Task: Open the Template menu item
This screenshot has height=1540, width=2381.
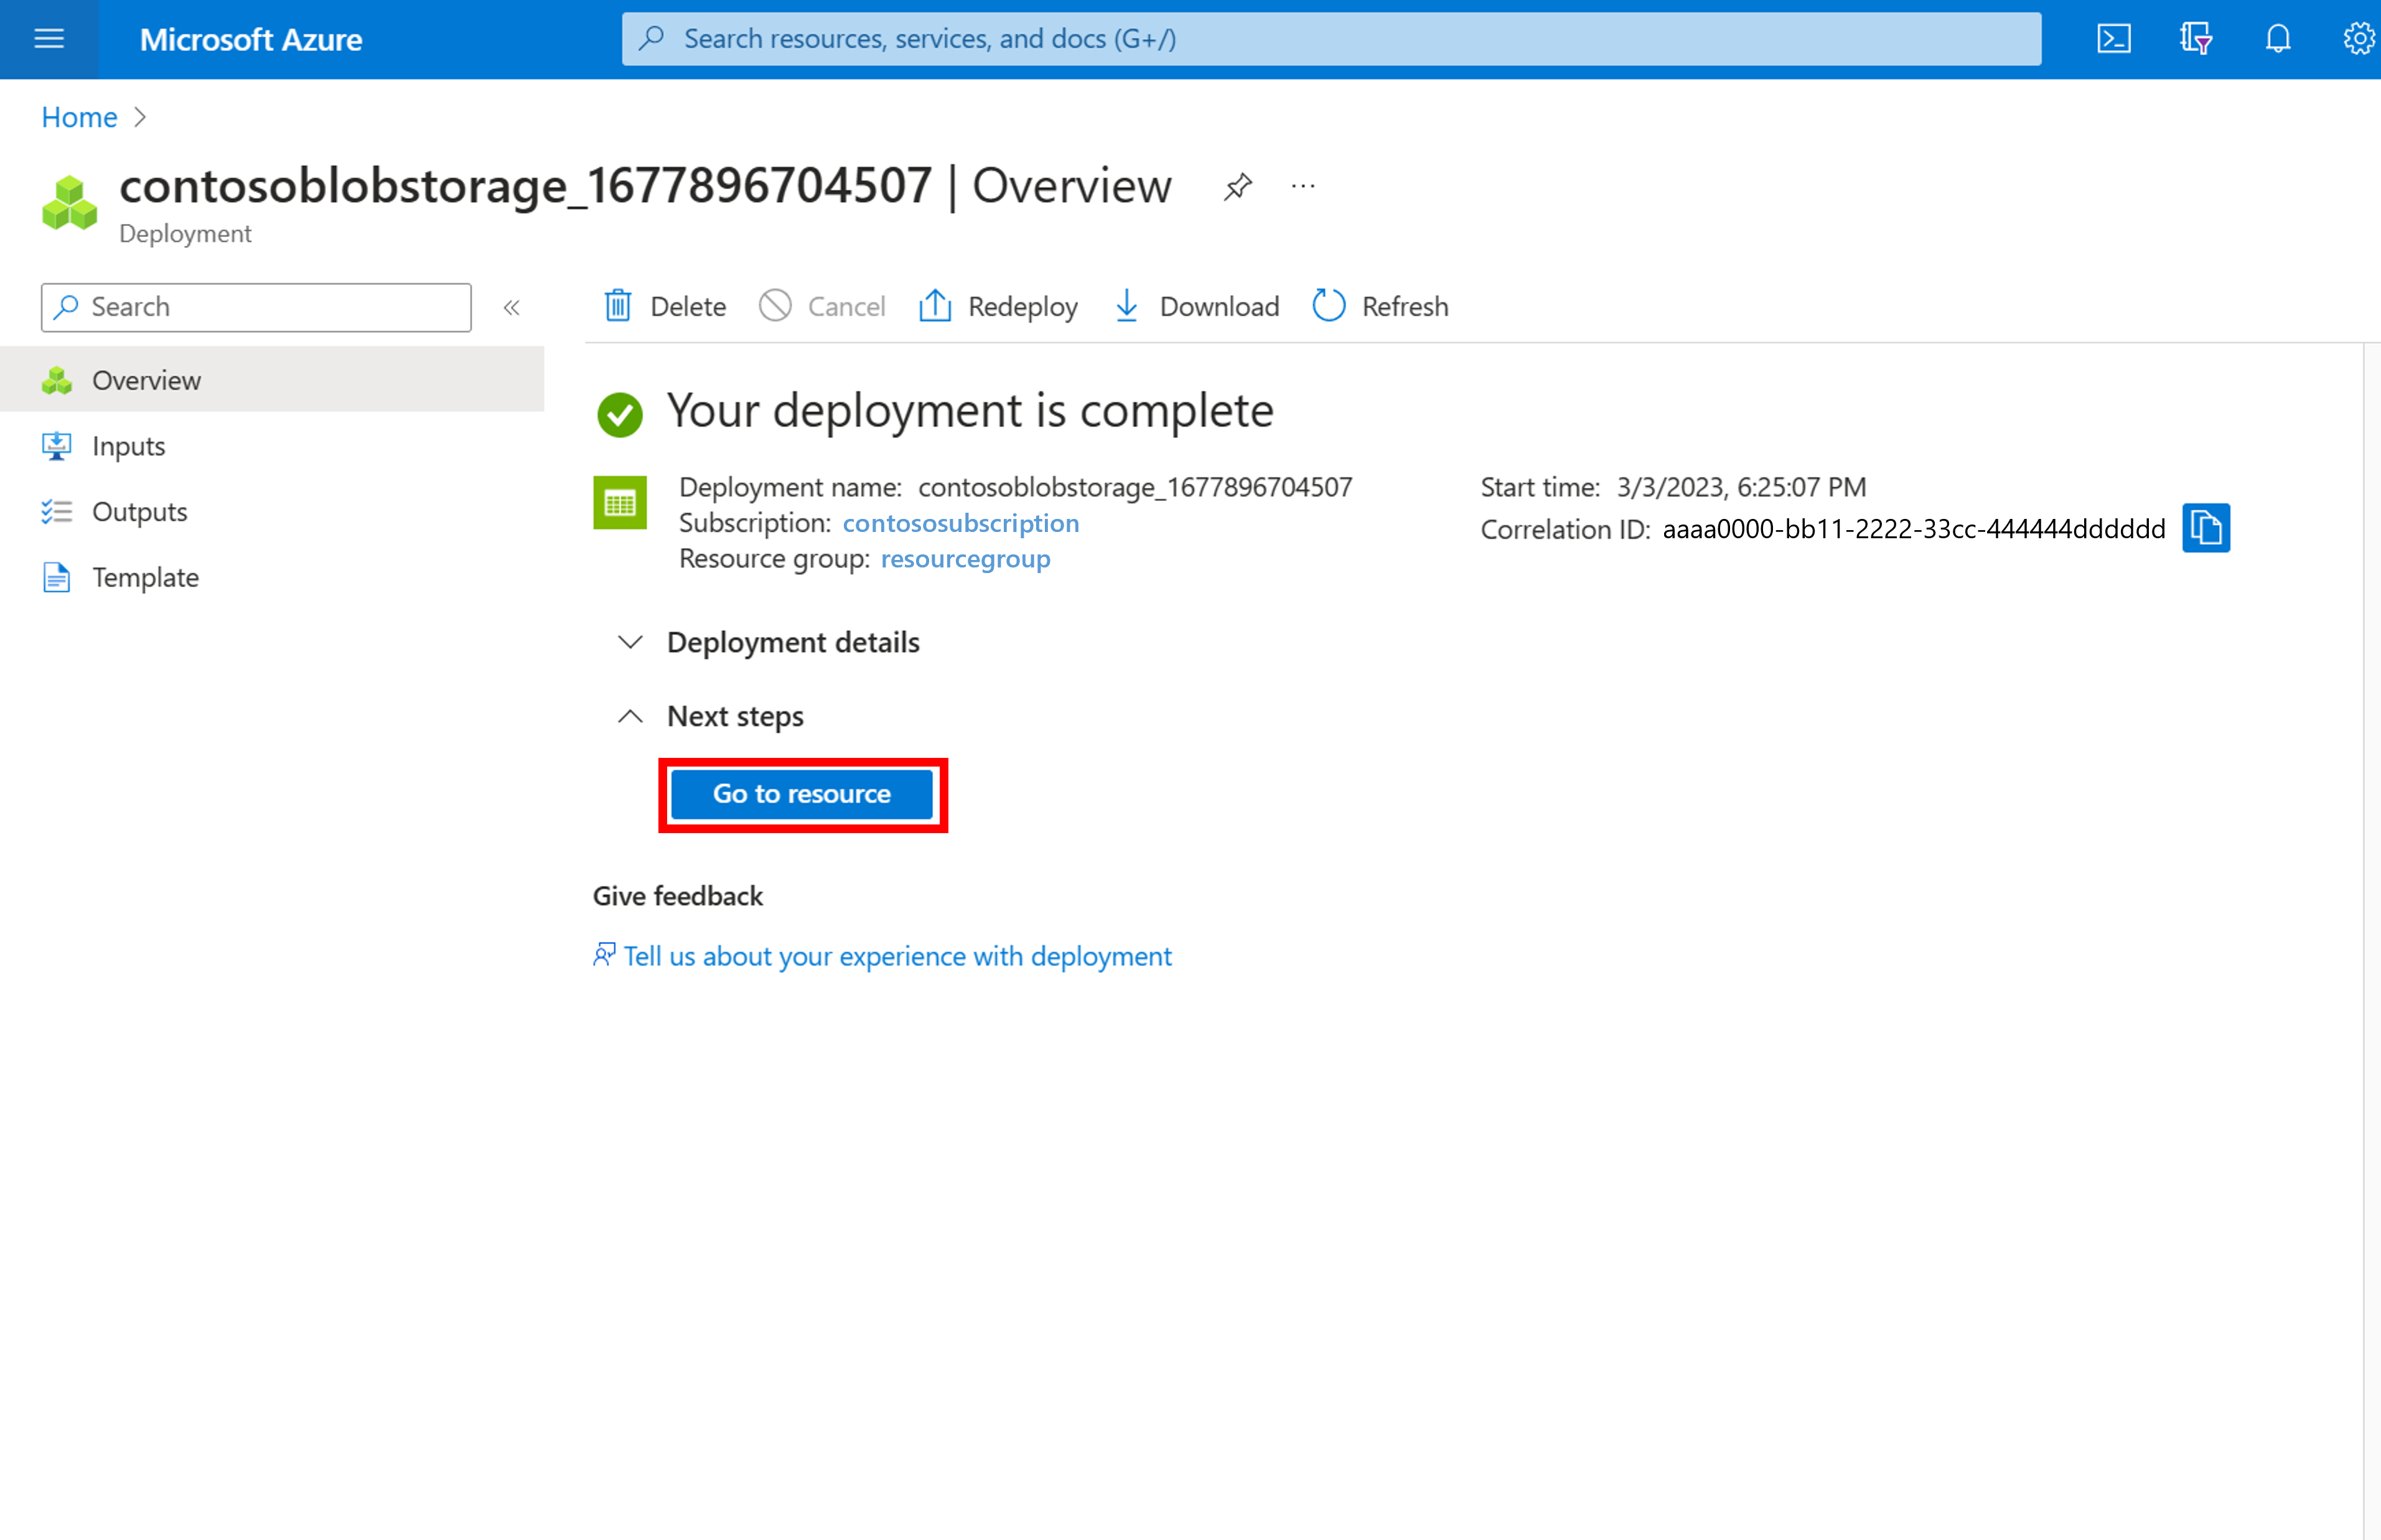Action: coord(145,578)
